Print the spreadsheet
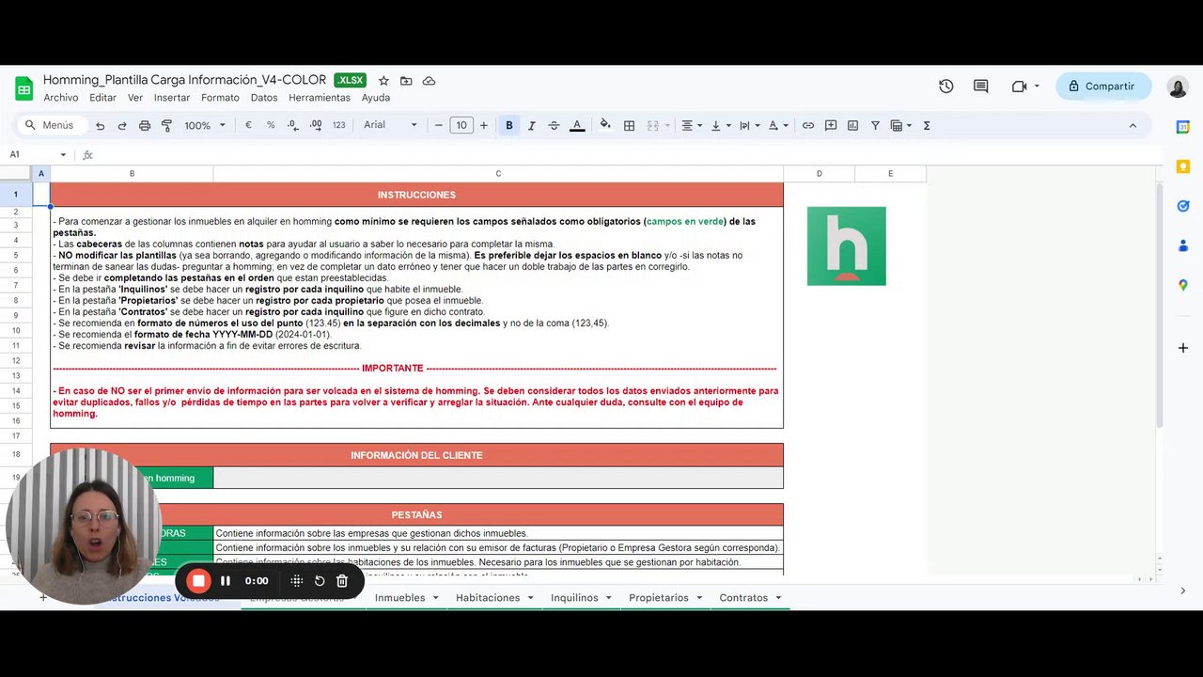 point(145,125)
